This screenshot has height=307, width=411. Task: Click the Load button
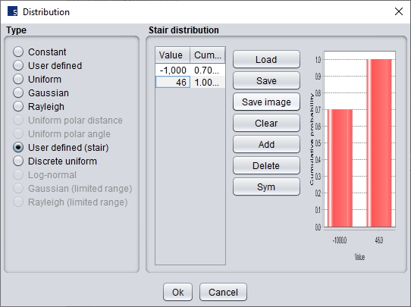(266, 59)
